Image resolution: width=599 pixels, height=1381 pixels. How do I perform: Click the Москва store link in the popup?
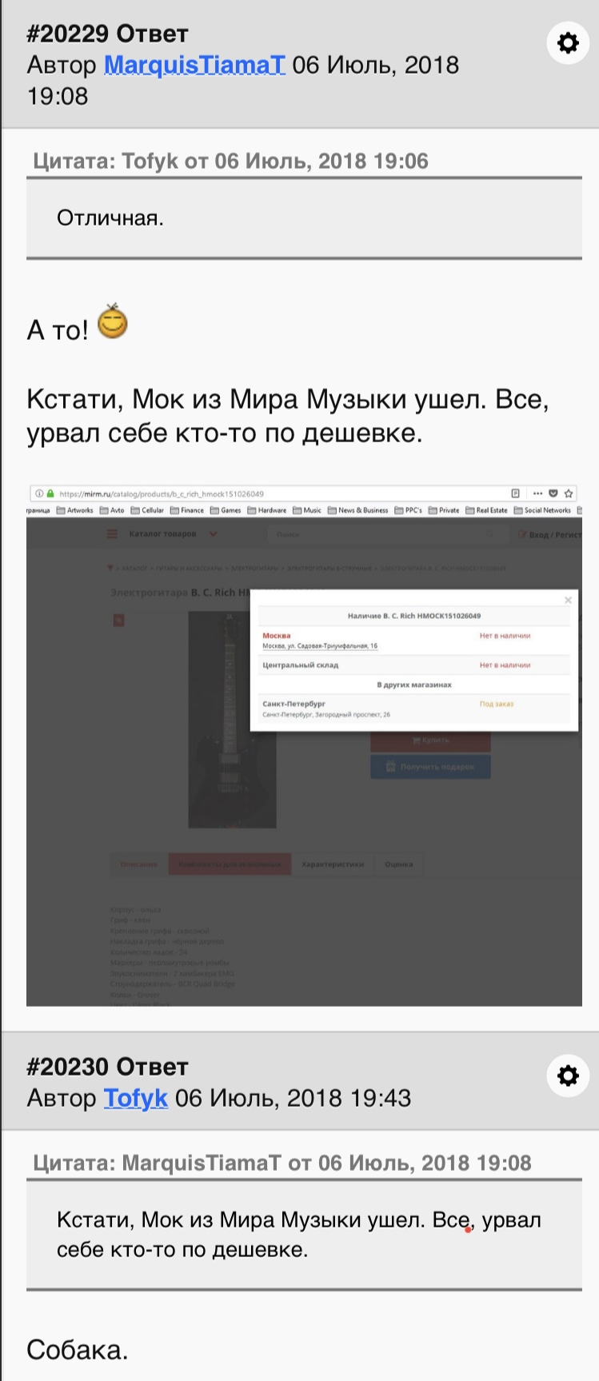coord(277,636)
